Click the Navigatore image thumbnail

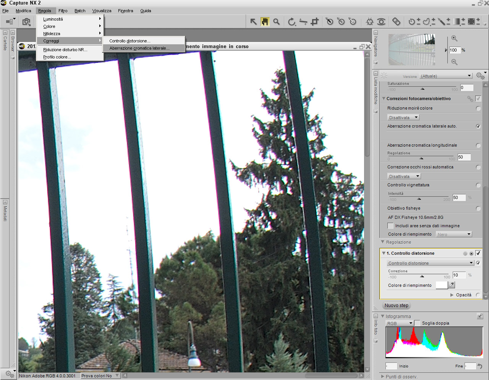(412, 49)
